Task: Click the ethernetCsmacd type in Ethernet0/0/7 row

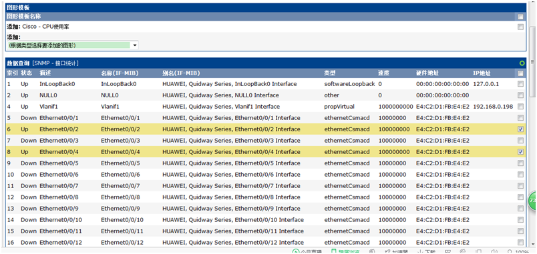Action: [347, 185]
